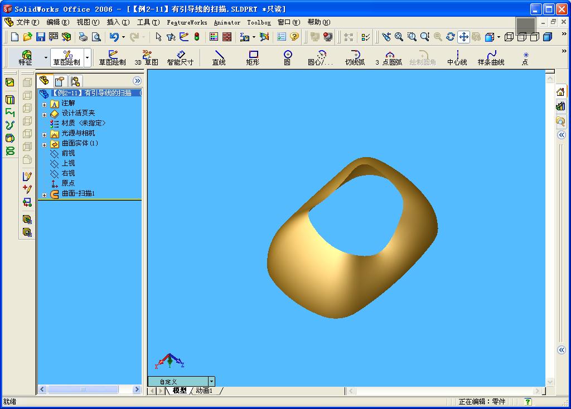Open the dropdown beside Sketch group button
This screenshot has width=571, height=409.
click(x=87, y=57)
